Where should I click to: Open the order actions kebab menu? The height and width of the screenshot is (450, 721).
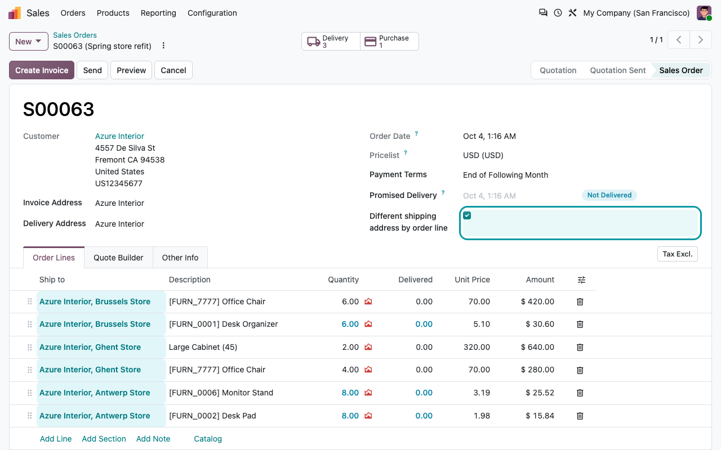[163, 46]
